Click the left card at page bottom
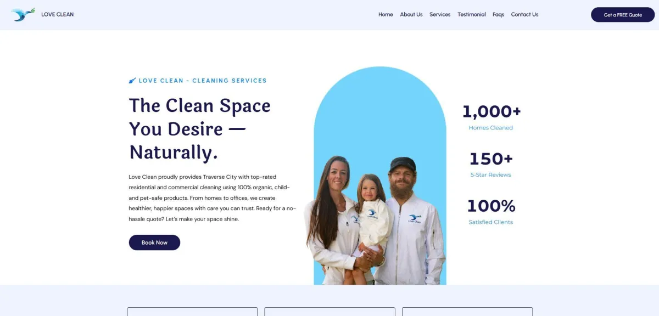659x316 pixels. click(192, 312)
